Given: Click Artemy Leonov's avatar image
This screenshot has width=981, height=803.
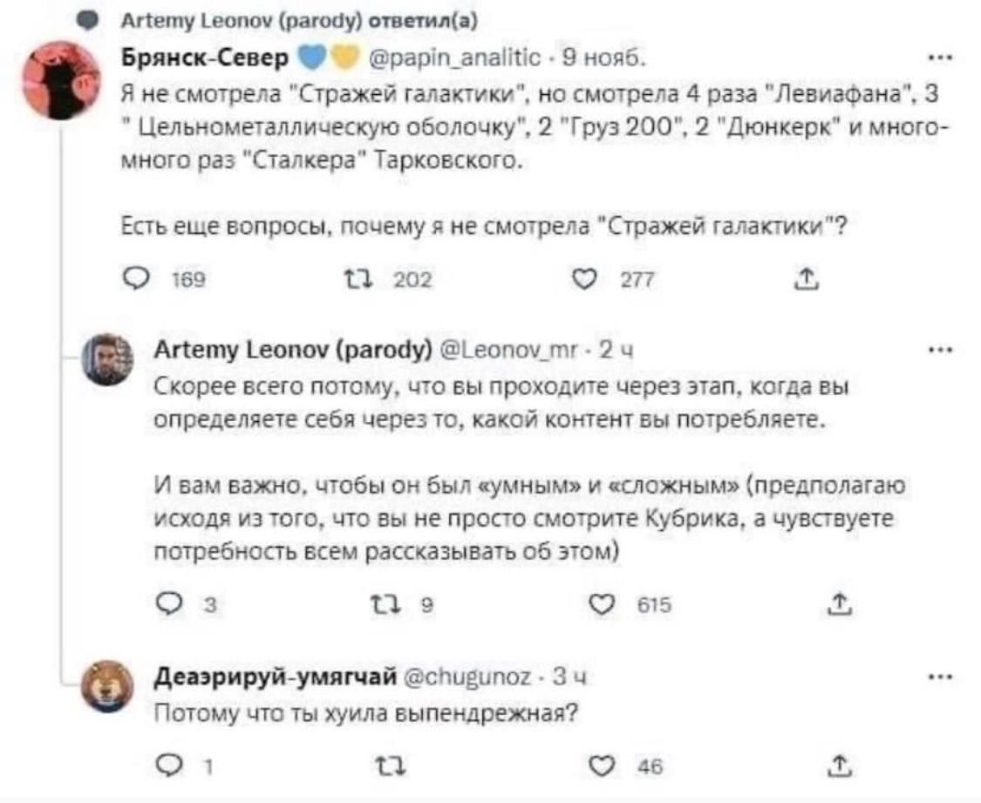Looking at the screenshot, I should [x=110, y=359].
